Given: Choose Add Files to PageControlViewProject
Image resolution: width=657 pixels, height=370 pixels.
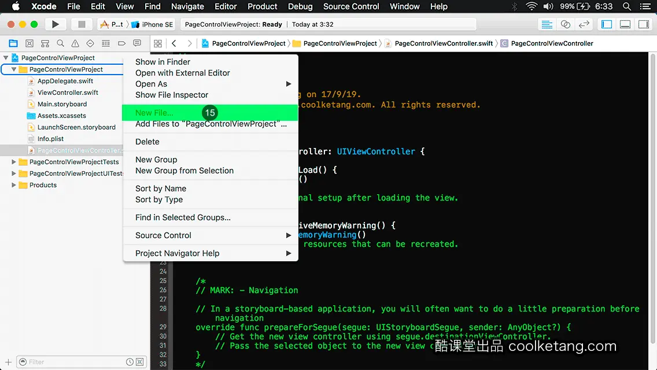Looking at the screenshot, I should pos(211,124).
